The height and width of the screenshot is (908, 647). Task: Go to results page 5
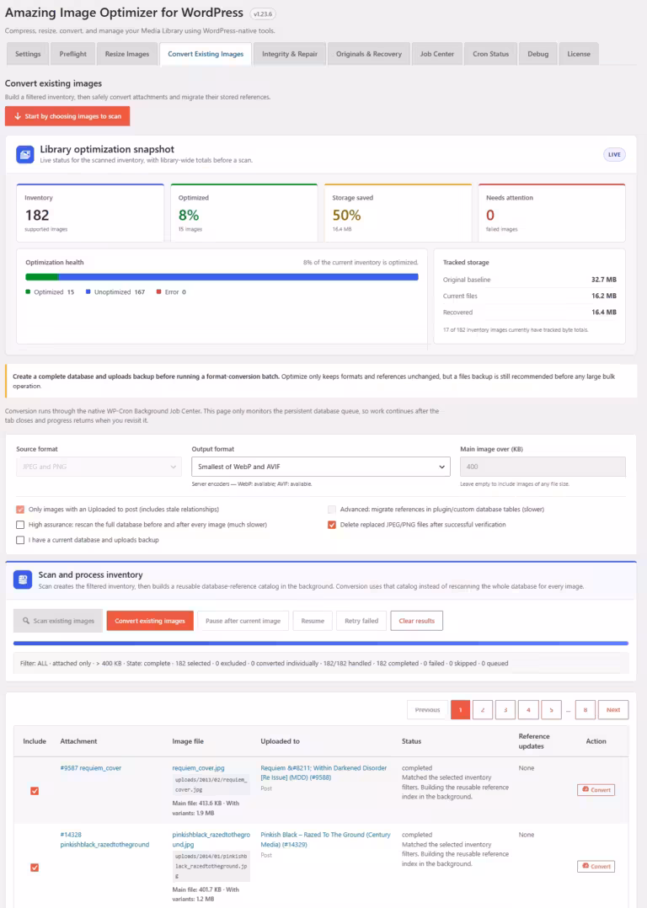click(x=552, y=710)
